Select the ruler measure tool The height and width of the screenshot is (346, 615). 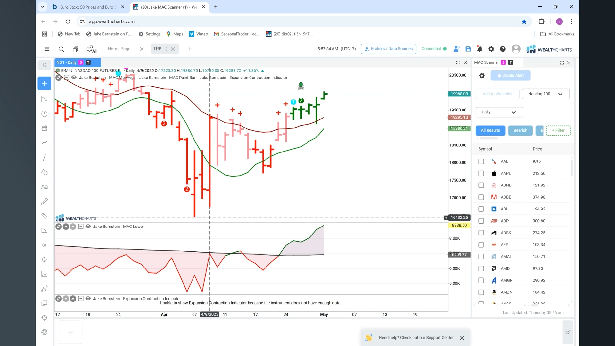[x=44, y=216]
